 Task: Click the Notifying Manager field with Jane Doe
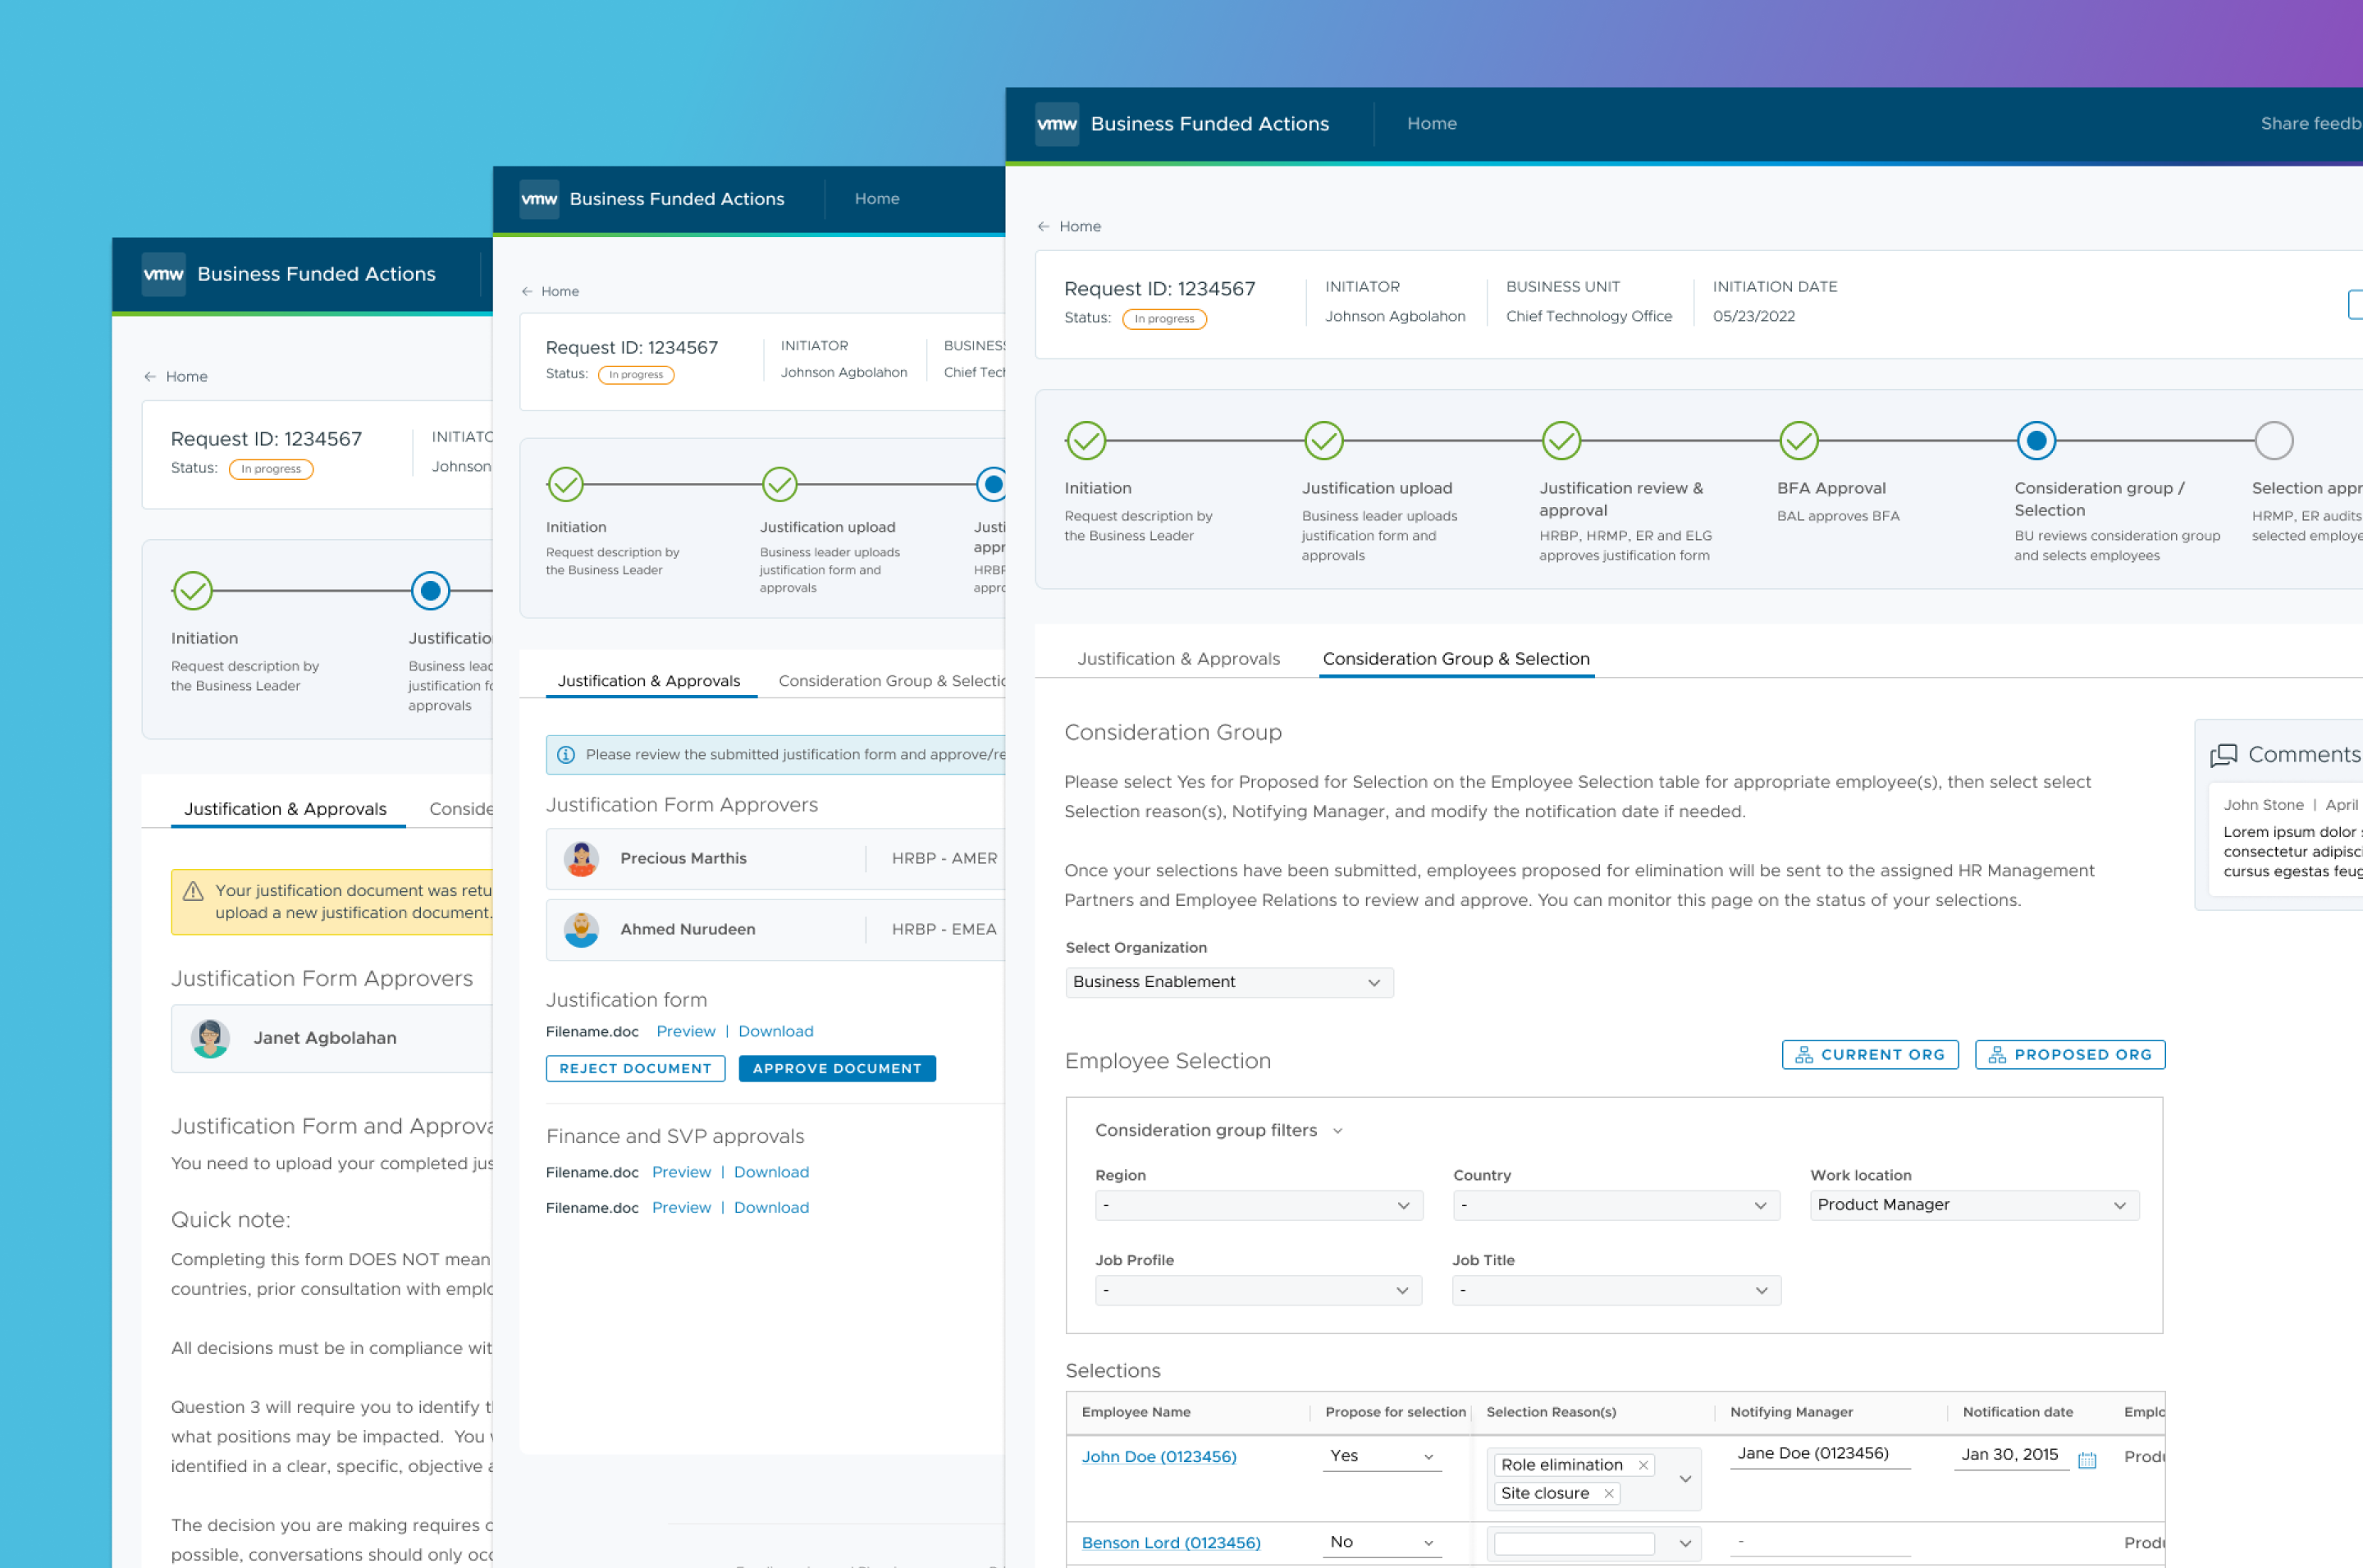tap(1819, 1454)
